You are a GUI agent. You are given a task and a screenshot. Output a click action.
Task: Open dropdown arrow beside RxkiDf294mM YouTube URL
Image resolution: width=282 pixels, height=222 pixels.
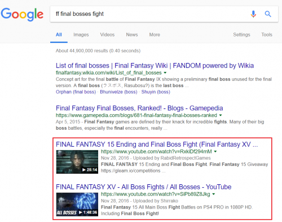215,151
